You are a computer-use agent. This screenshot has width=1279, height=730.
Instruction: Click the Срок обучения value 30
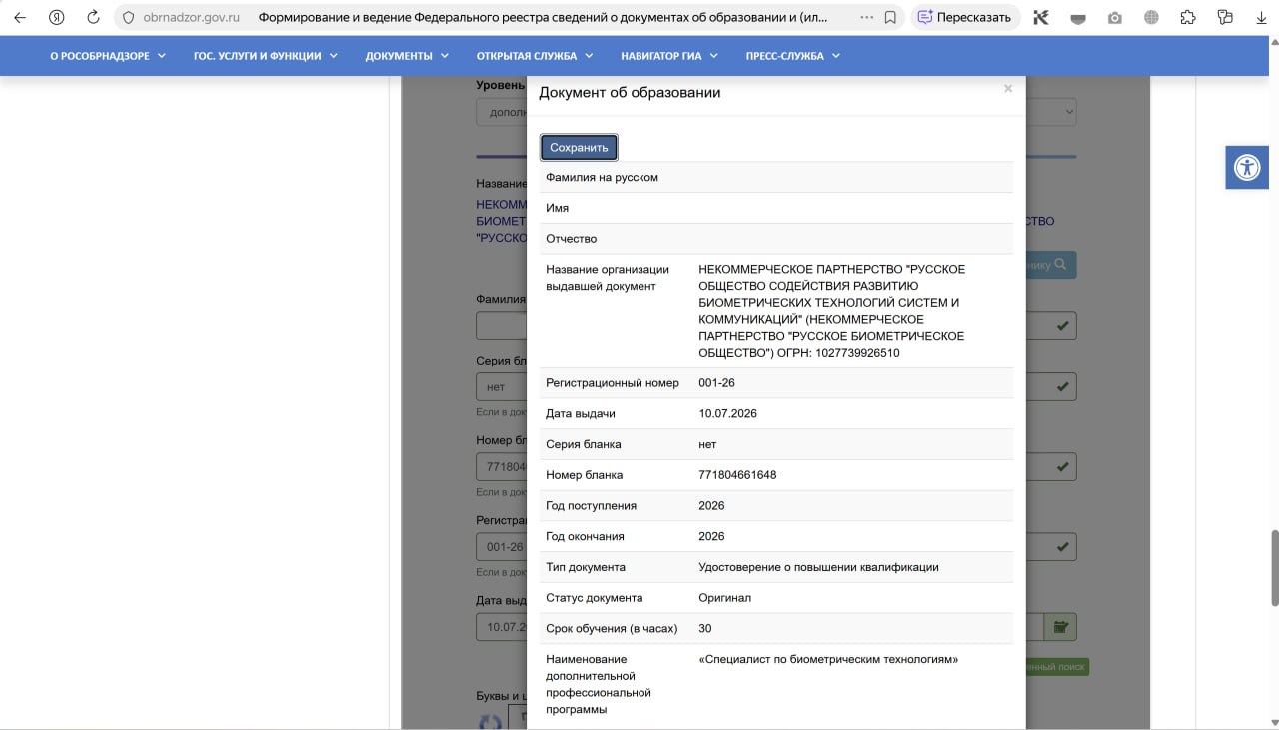(x=705, y=628)
